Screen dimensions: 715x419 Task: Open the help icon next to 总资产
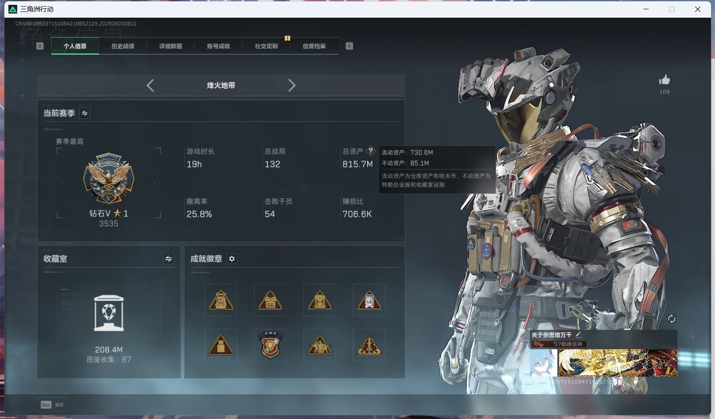(371, 151)
